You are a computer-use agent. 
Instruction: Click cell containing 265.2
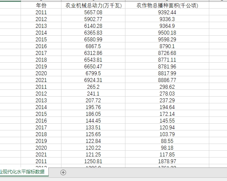[x=93, y=87]
